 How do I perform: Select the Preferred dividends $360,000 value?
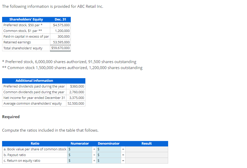click(78, 86)
